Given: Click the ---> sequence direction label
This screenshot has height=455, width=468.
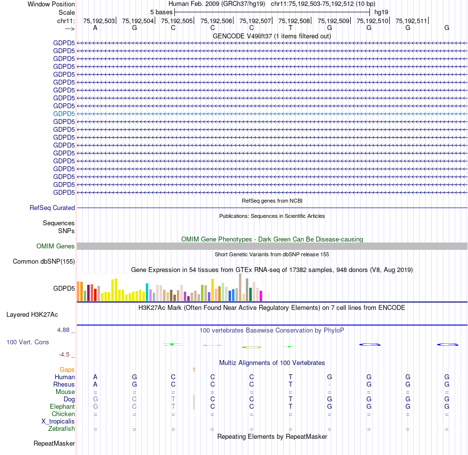Looking at the screenshot, I should [x=70, y=29].
